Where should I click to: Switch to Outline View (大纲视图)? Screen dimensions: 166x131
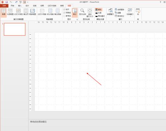point(10,12)
